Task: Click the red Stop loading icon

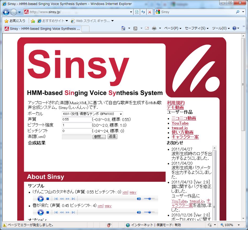Action: click(150, 12)
